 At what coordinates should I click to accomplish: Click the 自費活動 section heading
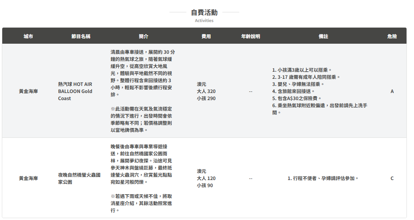coord(204,12)
